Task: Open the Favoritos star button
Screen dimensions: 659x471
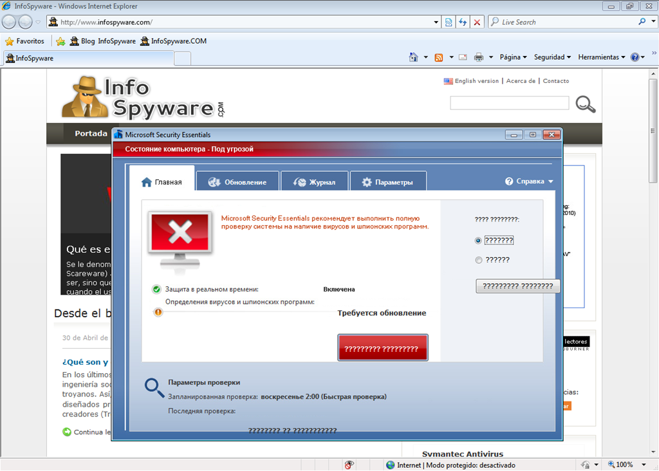Action: [24, 41]
